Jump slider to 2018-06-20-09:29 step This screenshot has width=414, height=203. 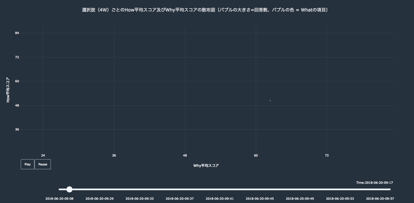point(99,198)
